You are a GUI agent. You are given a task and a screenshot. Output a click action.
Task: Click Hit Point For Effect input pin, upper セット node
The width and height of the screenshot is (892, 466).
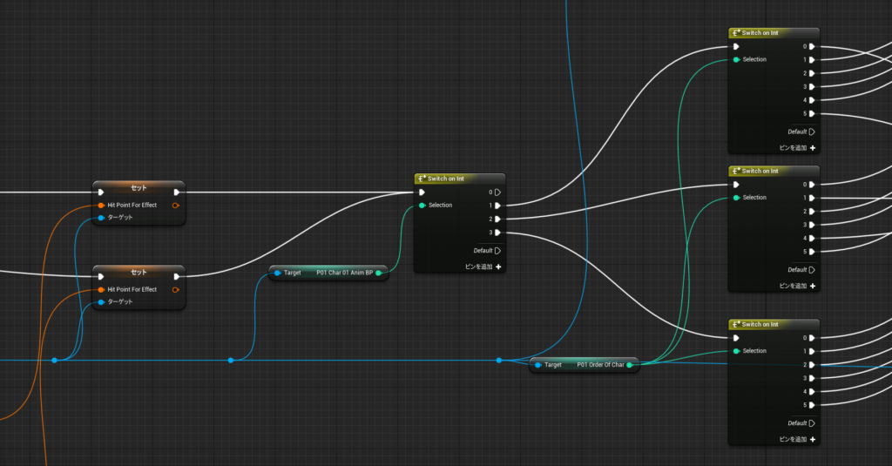point(101,206)
